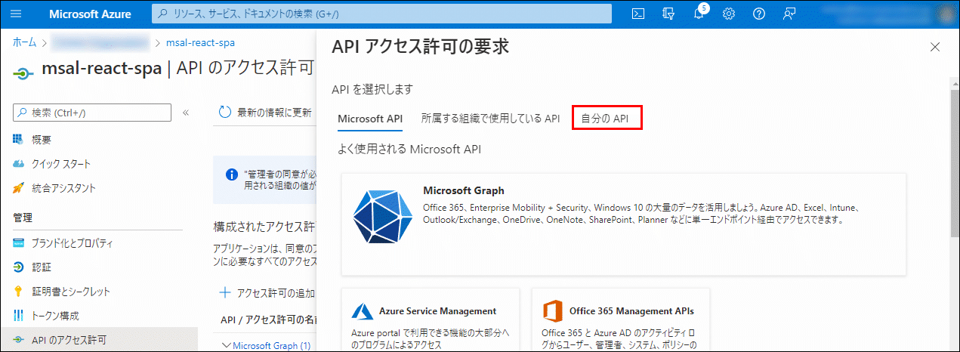Viewport: 960px width, 352px height.
Task: Click the 概要 sidebar icon
Action: click(x=19, y=140)
